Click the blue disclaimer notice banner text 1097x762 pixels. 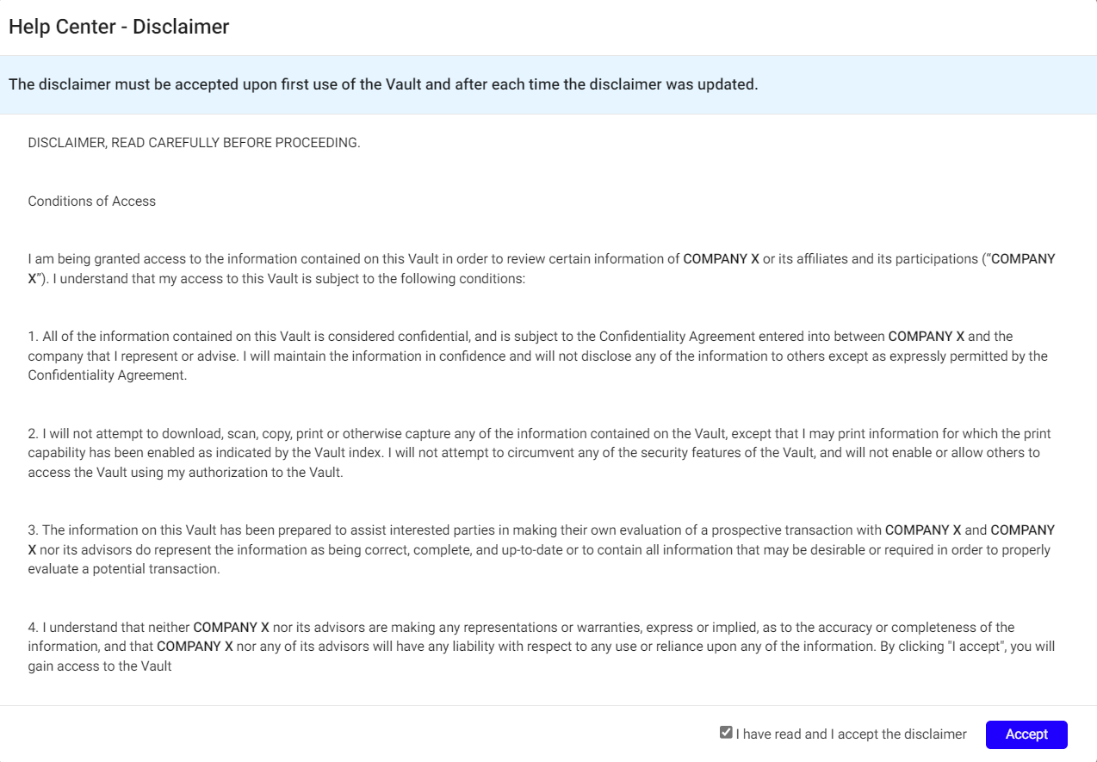[x=383, y=84]
